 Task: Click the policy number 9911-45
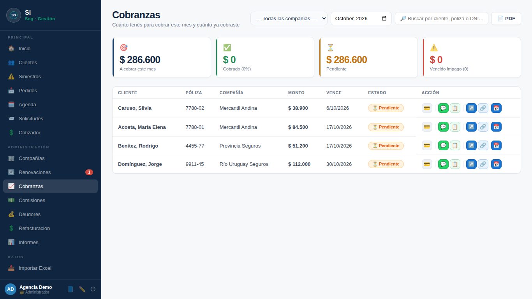[195, 164]
